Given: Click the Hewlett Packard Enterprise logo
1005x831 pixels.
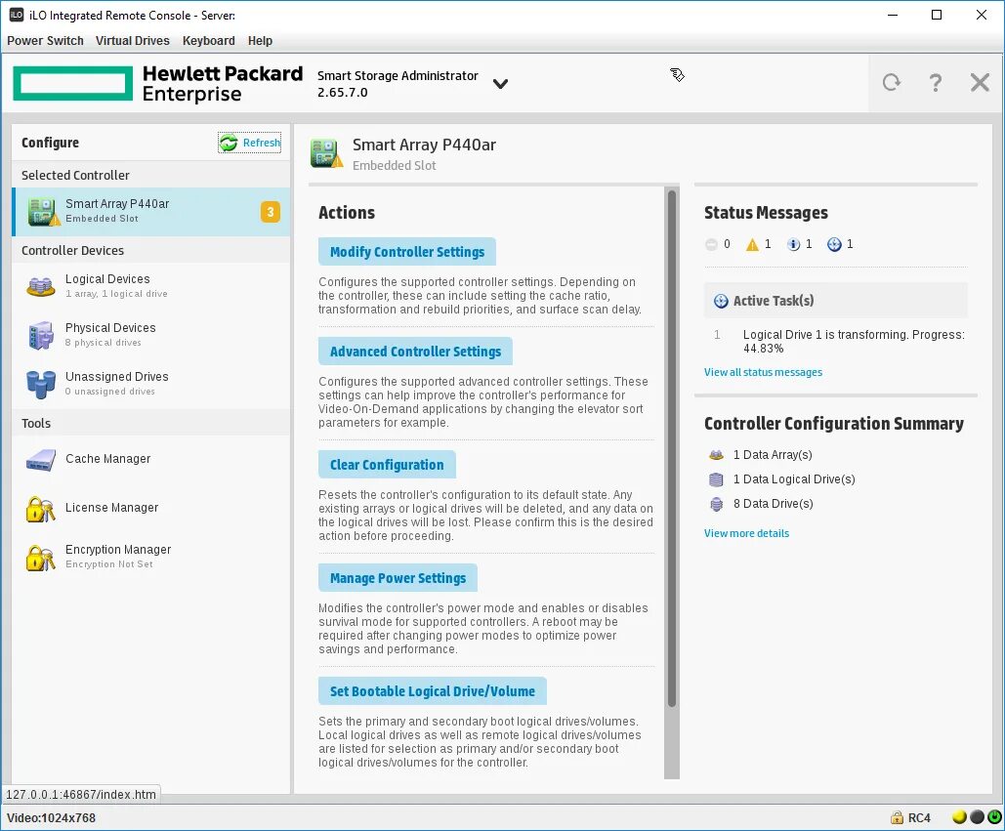Looking at the screenshot, I should pos(157,83).
